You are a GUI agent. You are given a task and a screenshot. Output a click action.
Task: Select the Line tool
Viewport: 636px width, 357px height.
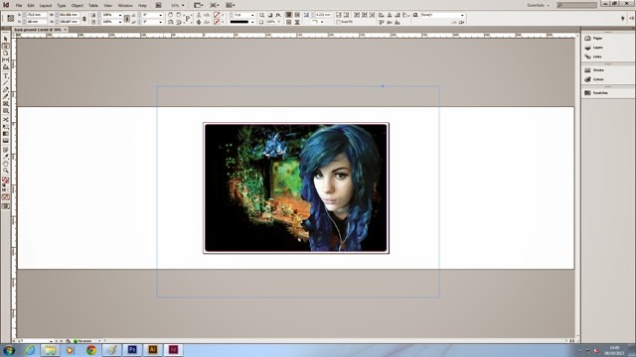click(6, 83)
